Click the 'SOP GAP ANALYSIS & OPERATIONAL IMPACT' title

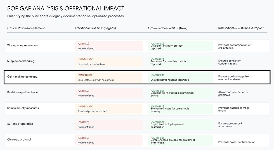pyautogui.click(x=66, y=8)
